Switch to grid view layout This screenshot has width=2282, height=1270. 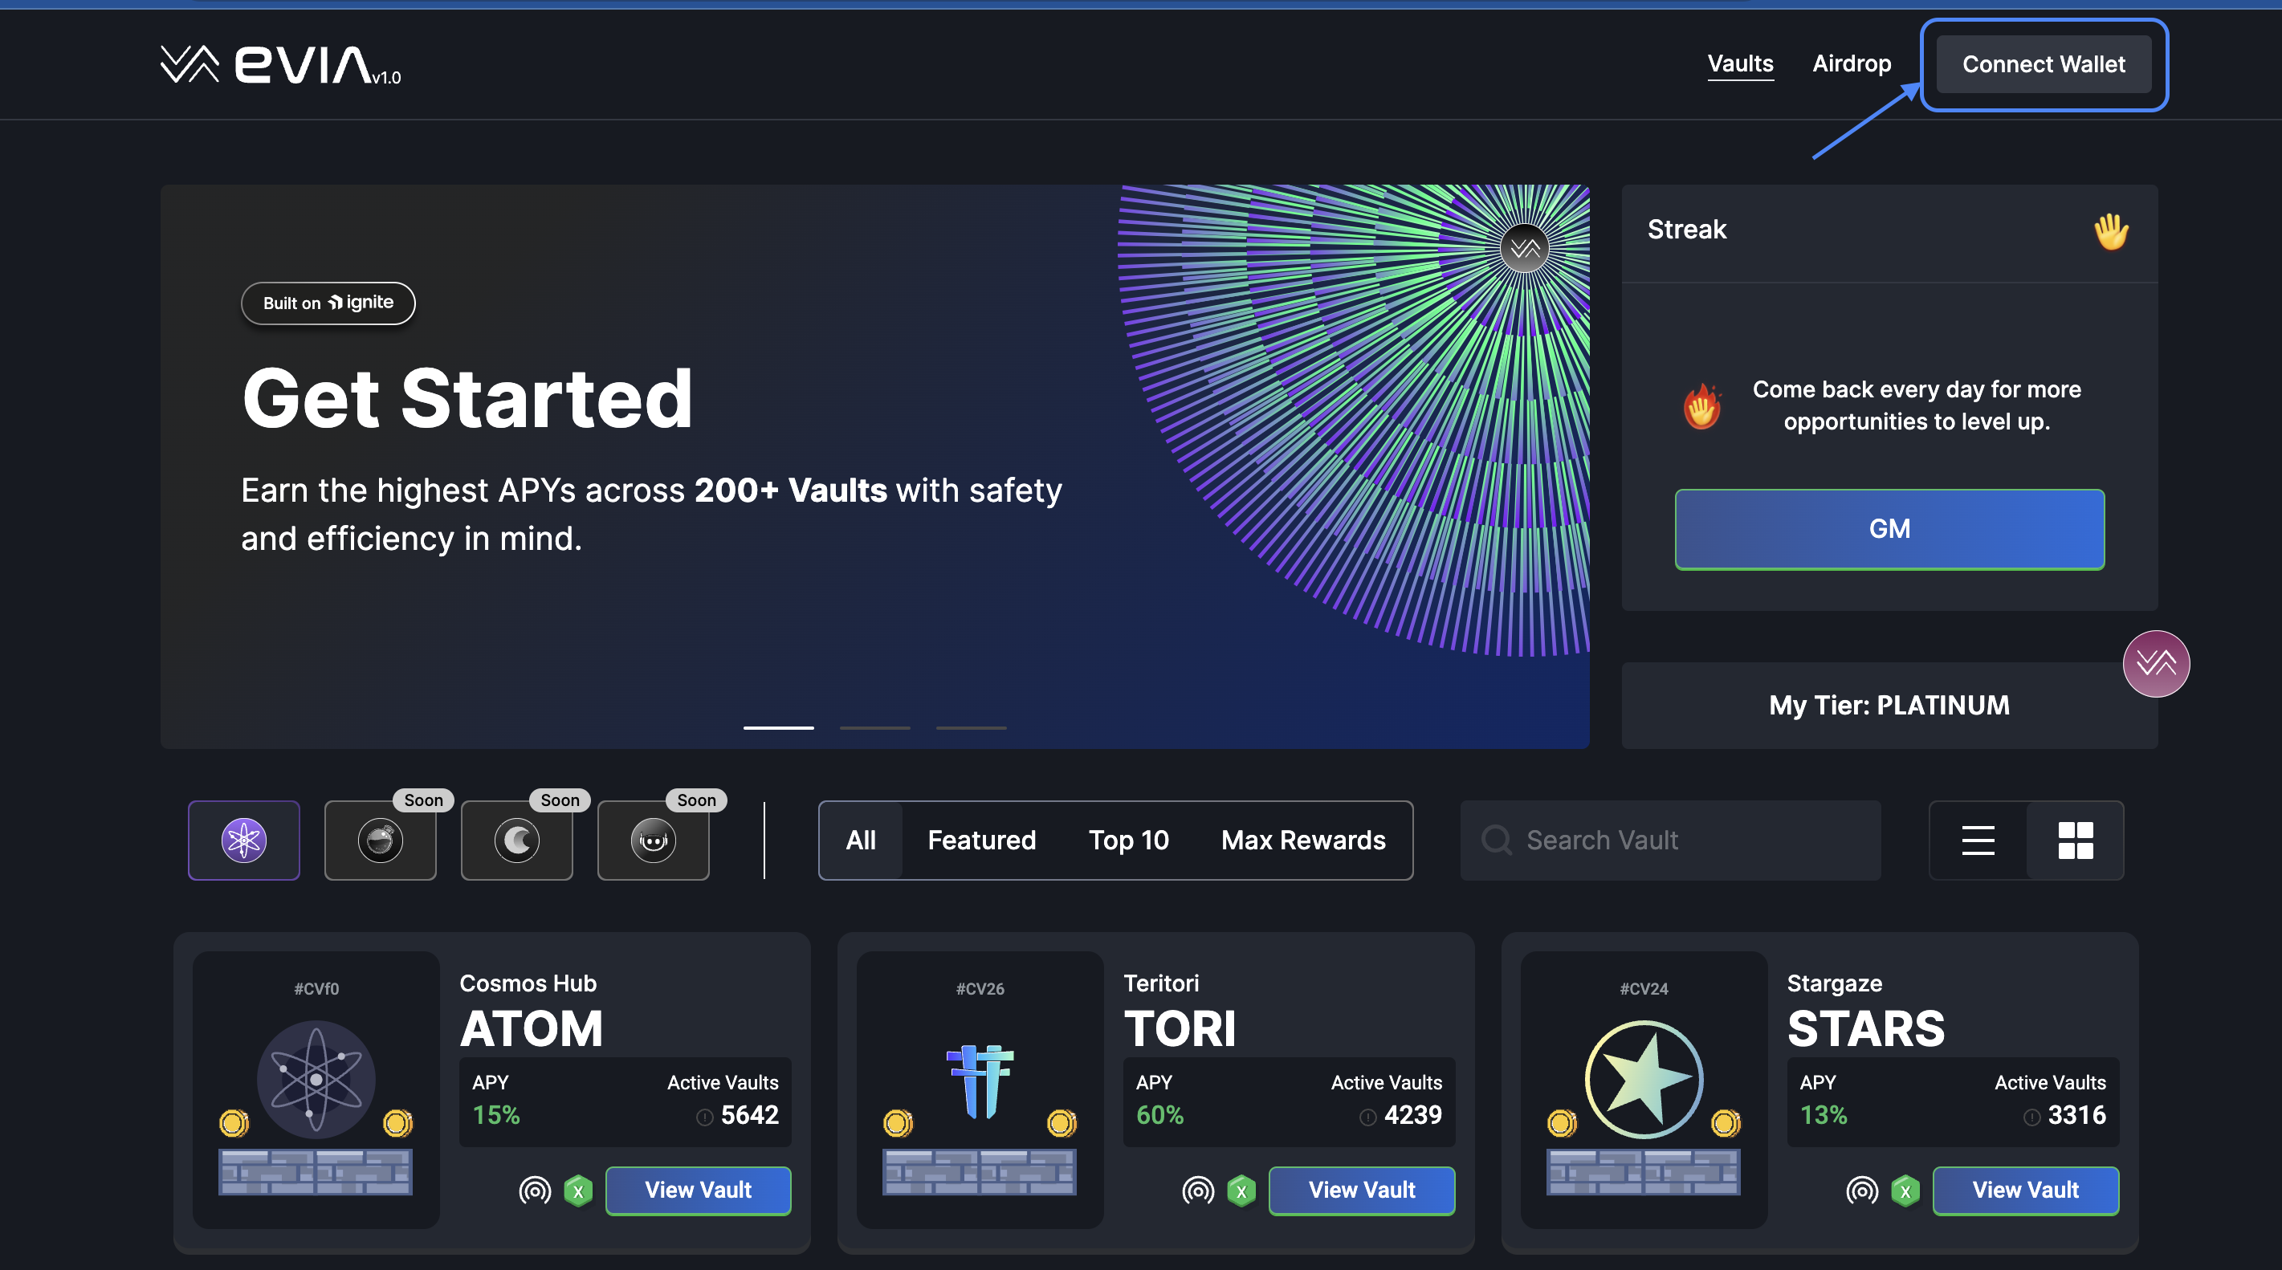tap(2075, 840)
